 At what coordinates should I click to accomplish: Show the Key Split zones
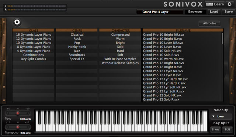215,130
